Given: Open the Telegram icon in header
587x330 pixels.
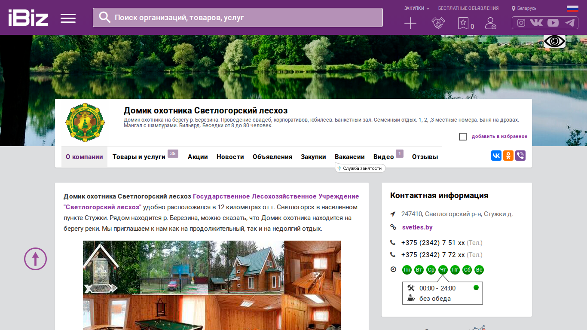Looking at the screenshot, I should pyautogui.click(x=570, y=23).
